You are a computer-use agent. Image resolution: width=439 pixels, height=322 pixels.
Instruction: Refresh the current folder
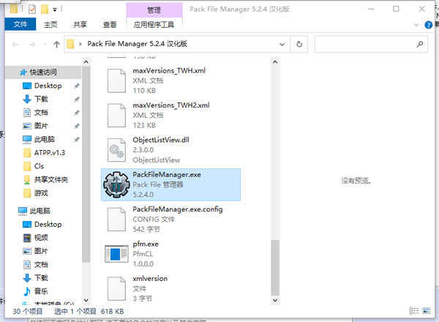[299, 44]
